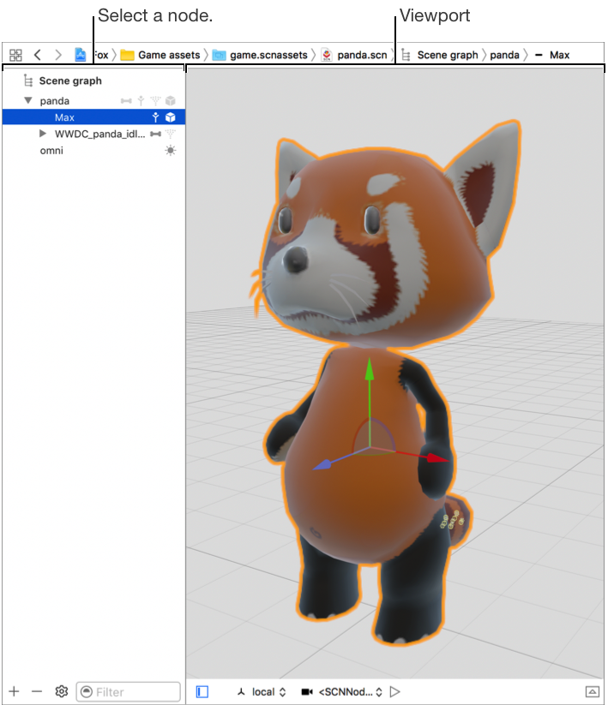608x705 pixels.
Task: Select the Max node row
Action: coord(93,117)
